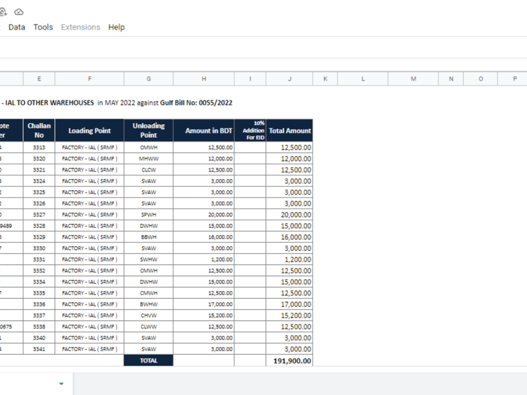Open the Extensions menu
Image resolution: width=527 pixels, height=395 pixels.
[81, 27]
